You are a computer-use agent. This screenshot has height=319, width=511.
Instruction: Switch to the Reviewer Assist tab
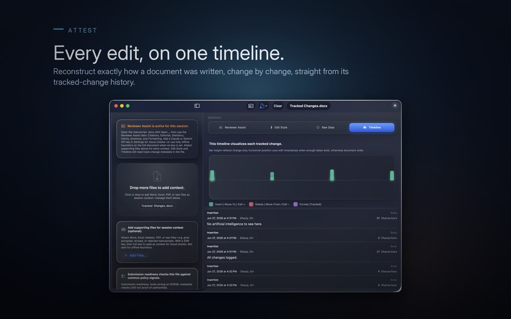(232, 127)
